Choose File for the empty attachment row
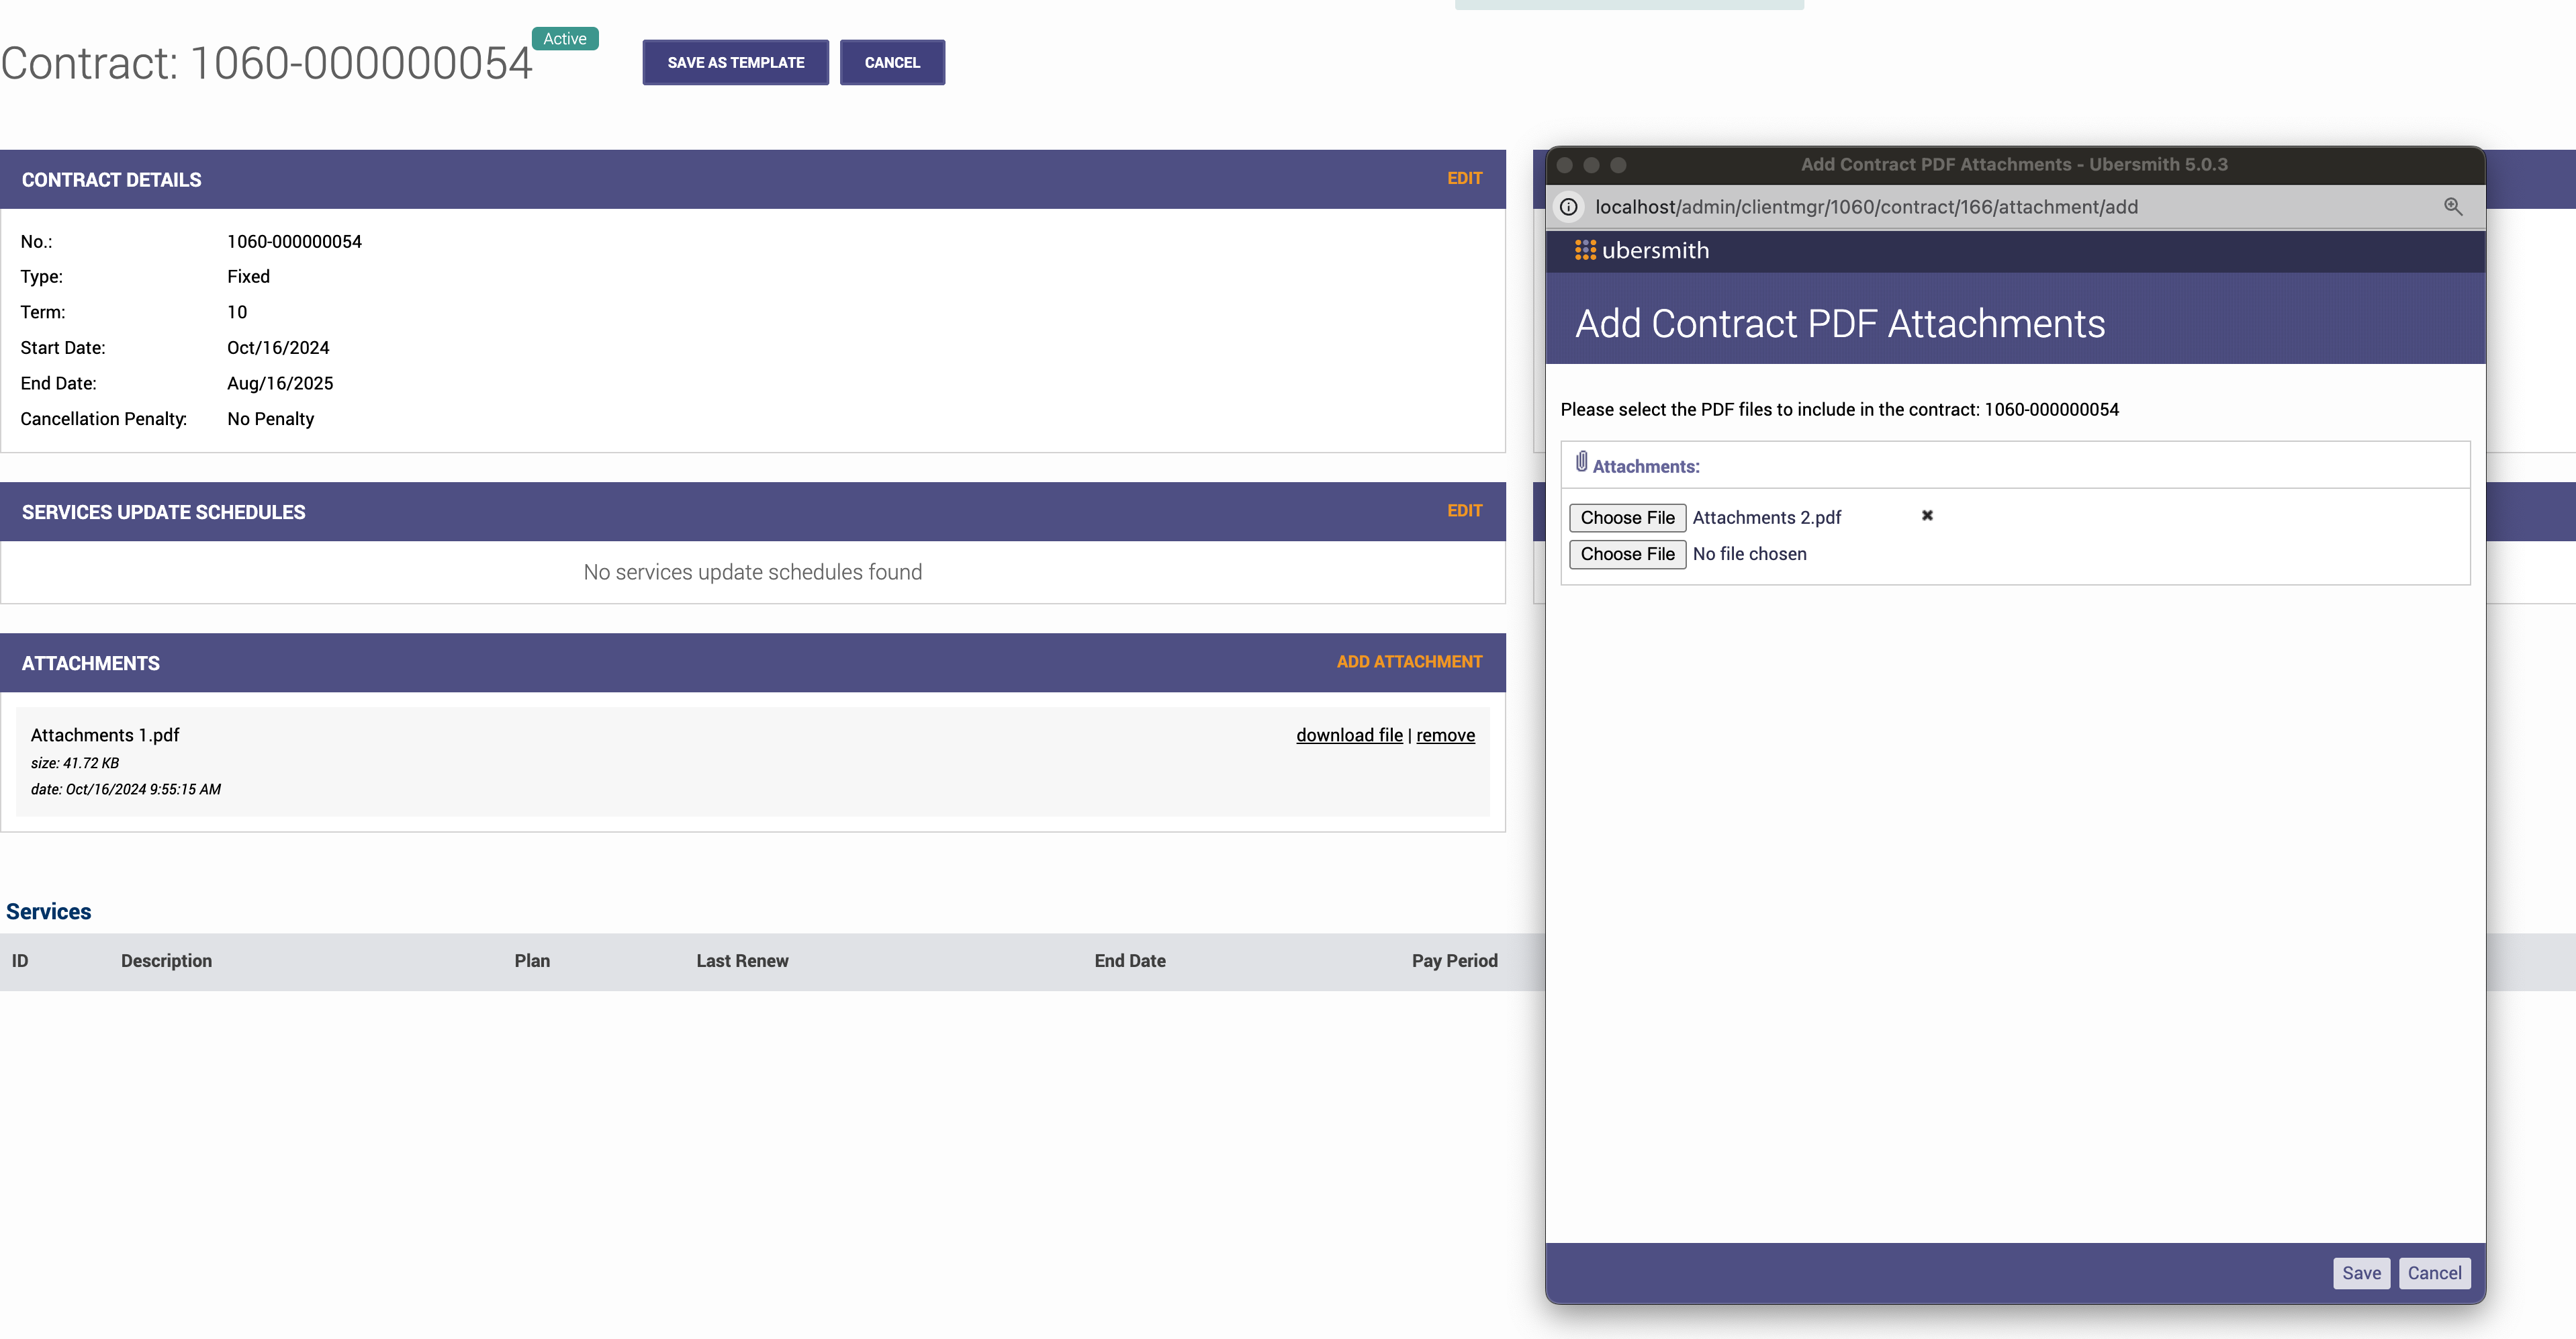The width and height of the screenshot is (2576, 1339). coord(1627,554)
